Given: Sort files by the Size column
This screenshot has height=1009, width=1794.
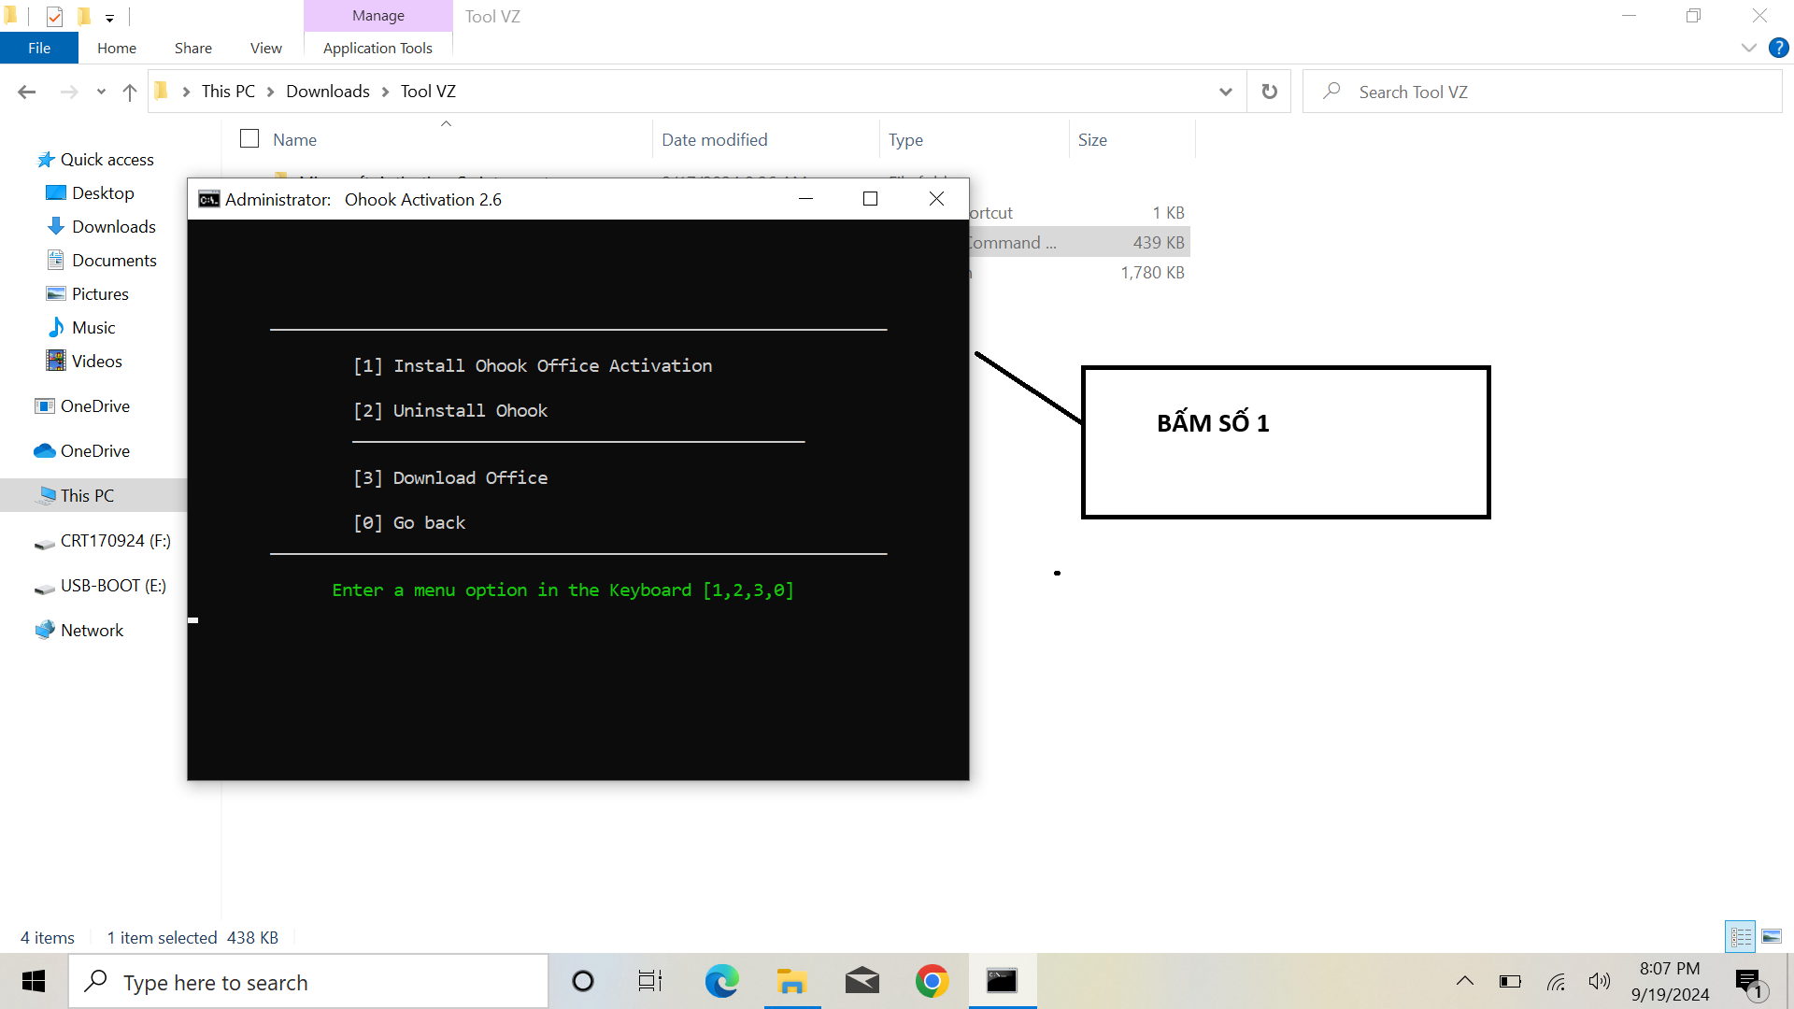Looking at the screenshot, I should (x=1092, y=140).
